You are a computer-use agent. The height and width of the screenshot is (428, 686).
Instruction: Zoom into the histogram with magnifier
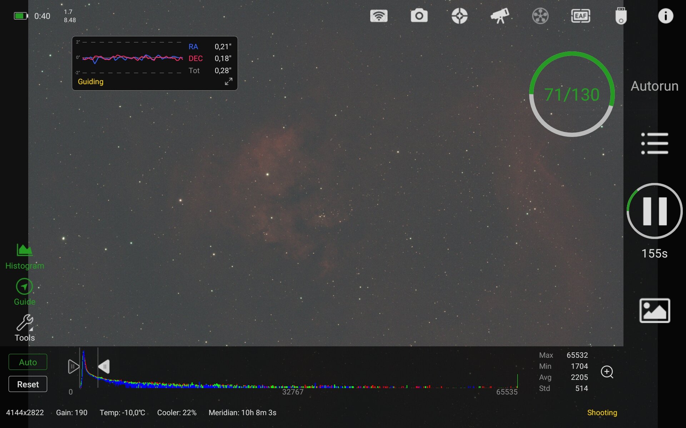click(607, 372)
